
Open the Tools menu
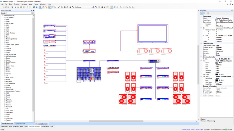36,4
